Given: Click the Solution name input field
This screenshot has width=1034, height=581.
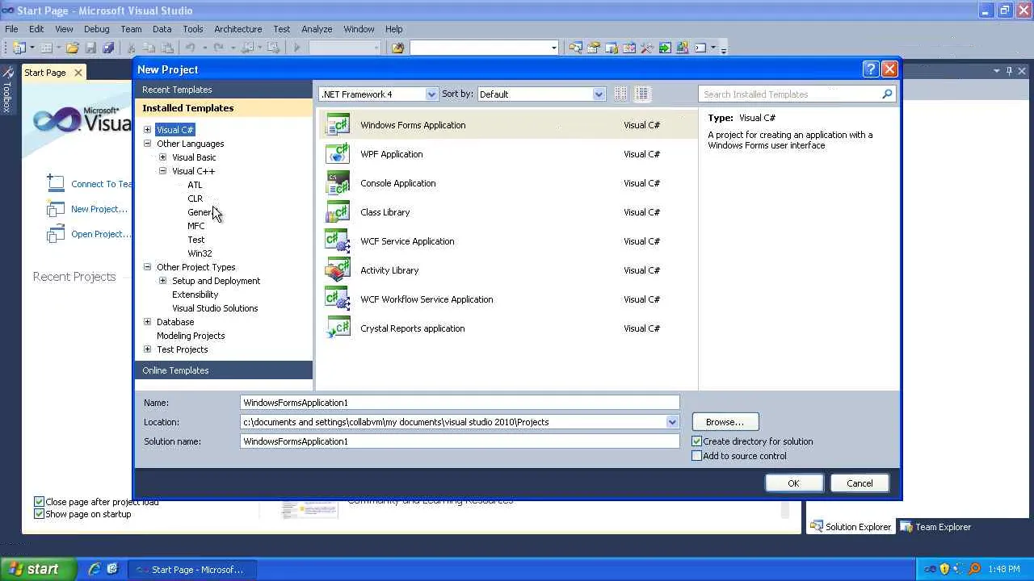Looking at the screenshot, I should click(460, 441).
